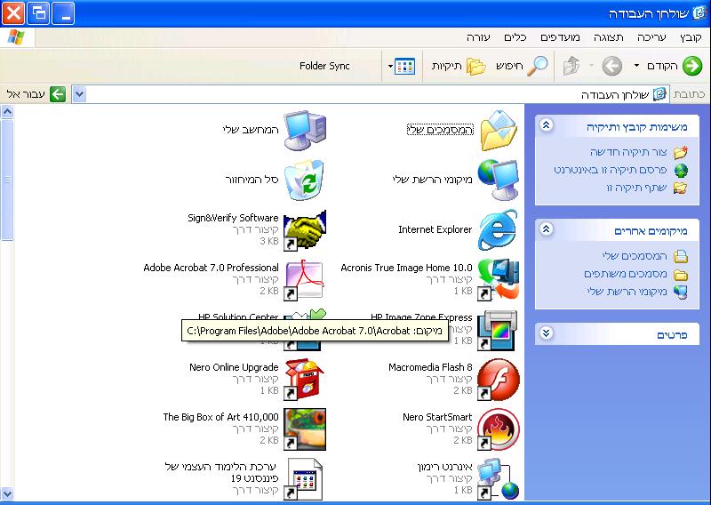Click the Folder Sync toolbar button

(x=324, y=67)
